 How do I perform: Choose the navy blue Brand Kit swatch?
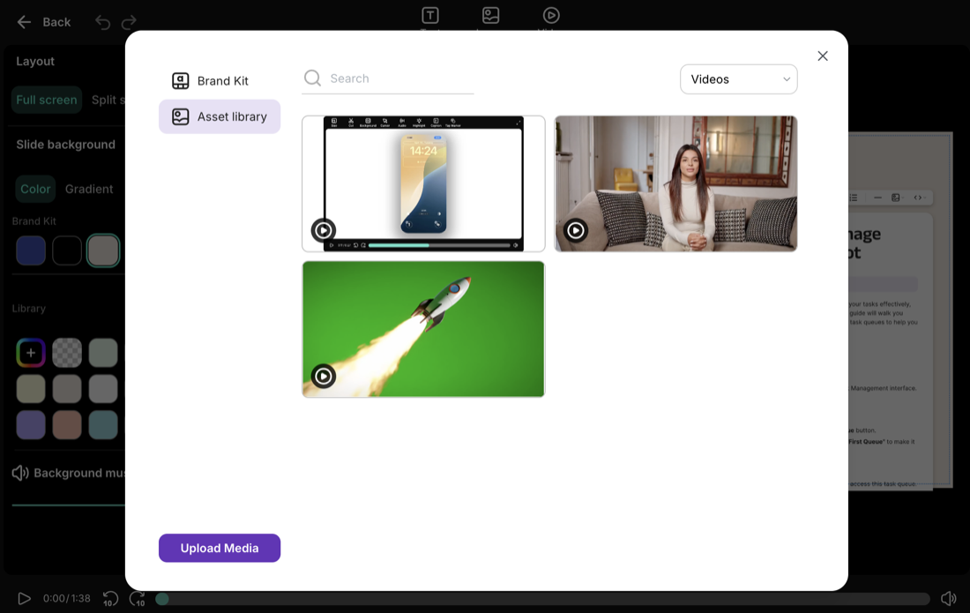[x=31, y=250]
